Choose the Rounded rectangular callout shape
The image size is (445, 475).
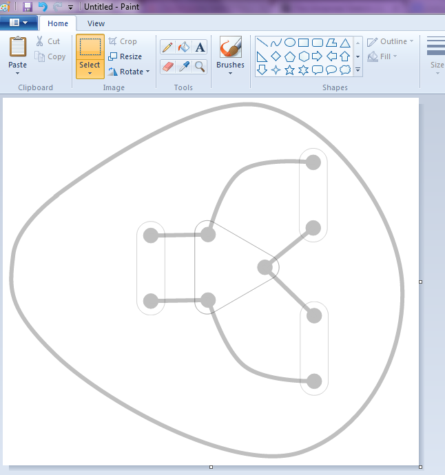click(318, 70)
